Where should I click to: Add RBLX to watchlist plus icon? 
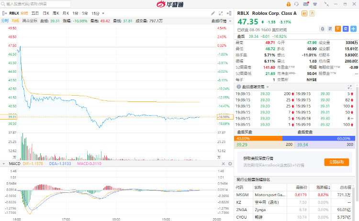(354, 29)
